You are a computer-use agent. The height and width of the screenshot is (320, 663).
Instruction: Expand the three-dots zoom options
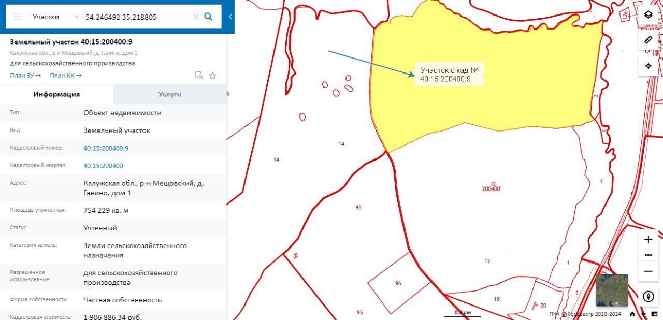pos(648,255)
